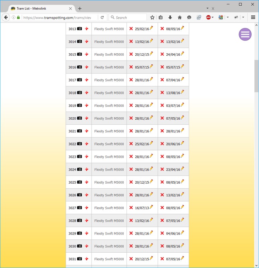Viewport: 259px width, 268px height.
Task: Click the smiley face toolbar icon
Action: pos(189,17)
